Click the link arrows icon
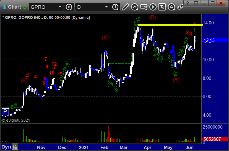The height and width of the screenshot is (151, 229). point(180,7)
